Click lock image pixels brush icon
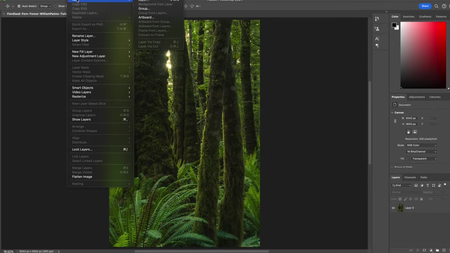 tap(405, 199)
